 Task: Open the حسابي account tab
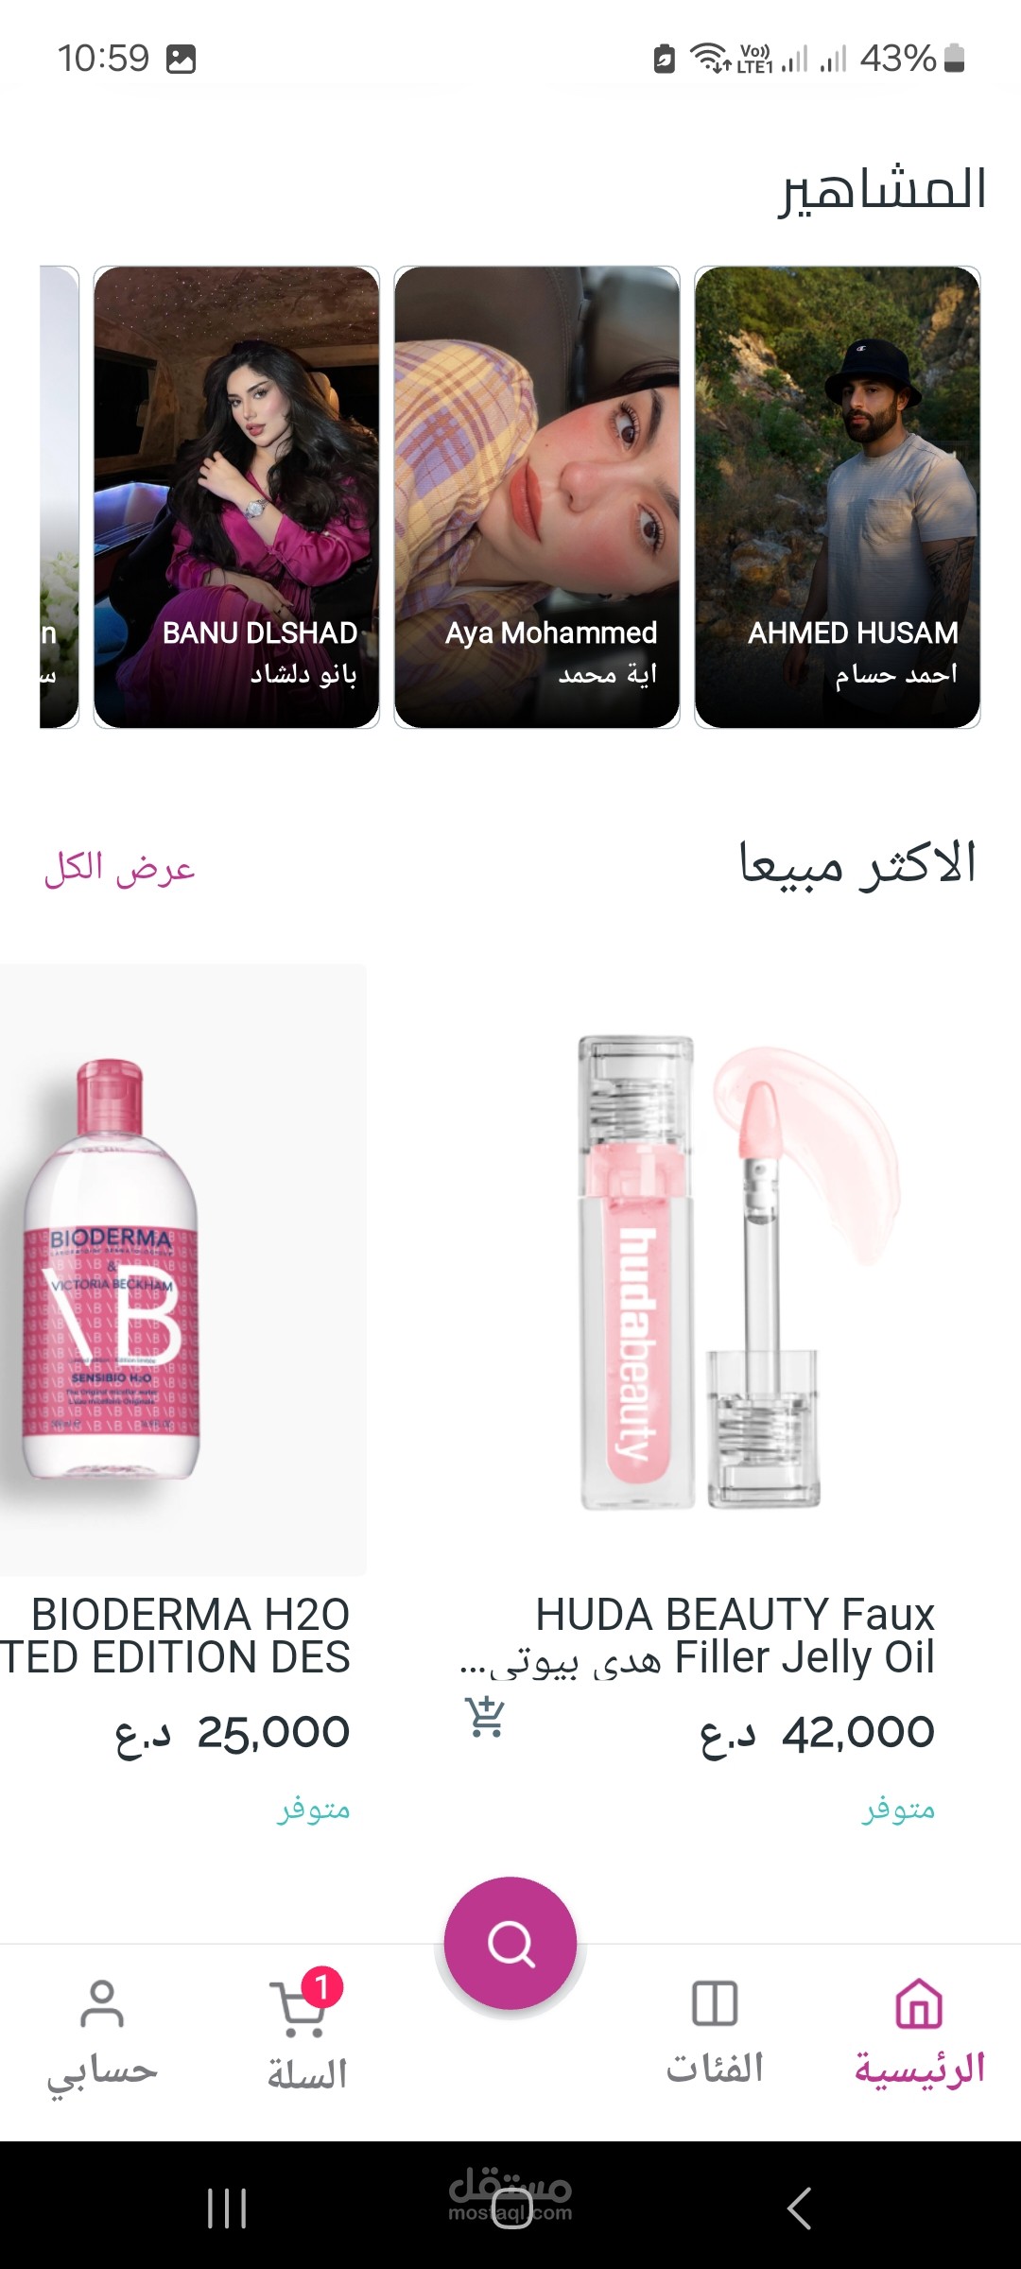pyautogui.click(x=102, y=2033)
